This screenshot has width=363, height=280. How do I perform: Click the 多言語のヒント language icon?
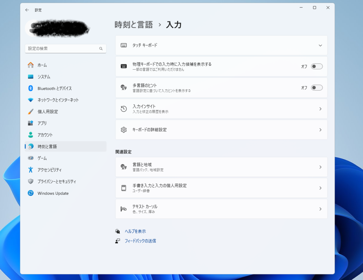(124, 87)
